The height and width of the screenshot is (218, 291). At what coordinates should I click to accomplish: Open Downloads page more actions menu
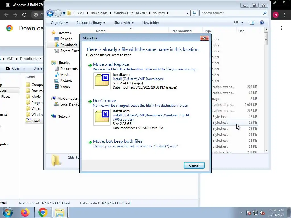281,28
